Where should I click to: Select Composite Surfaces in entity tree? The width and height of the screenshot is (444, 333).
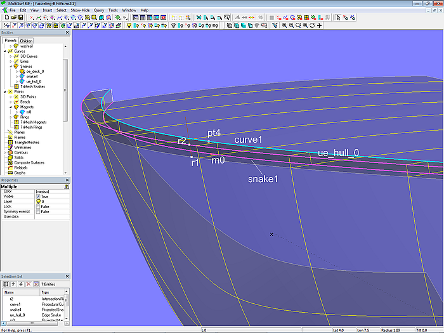coord(29,162)
